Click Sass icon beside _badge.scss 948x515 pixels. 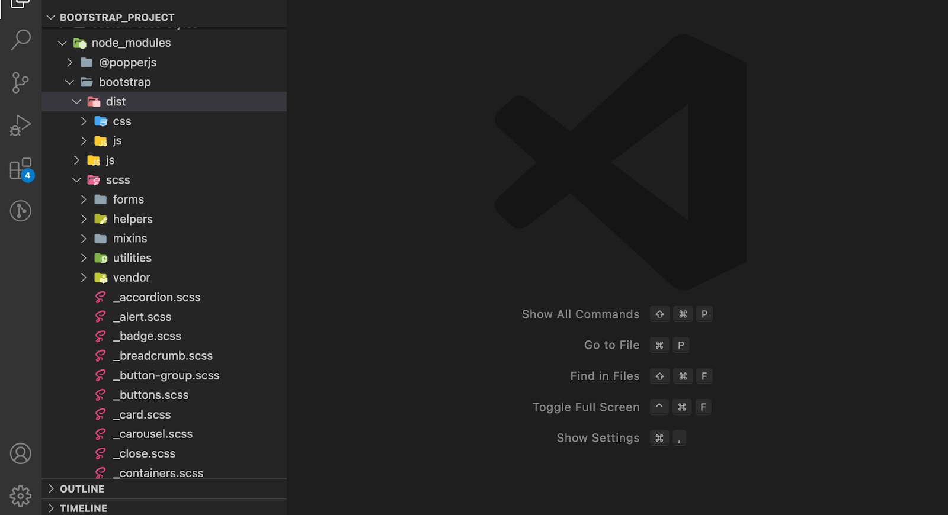(x=101, y=336)
